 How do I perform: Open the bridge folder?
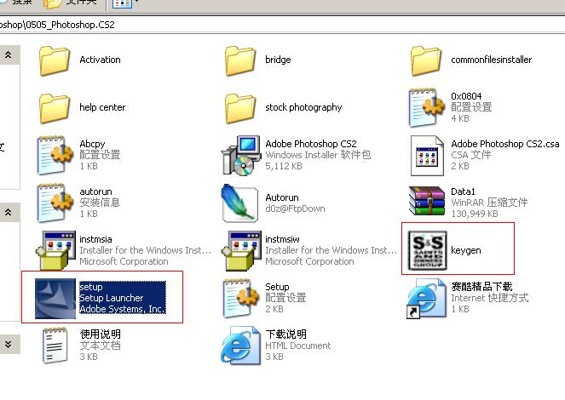click(x=241, y=60)
